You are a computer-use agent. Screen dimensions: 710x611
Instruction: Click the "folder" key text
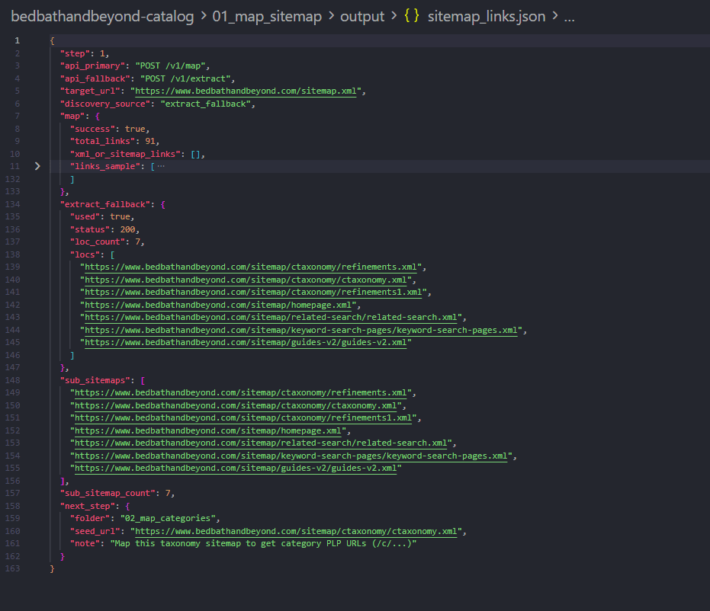(90, 518)
